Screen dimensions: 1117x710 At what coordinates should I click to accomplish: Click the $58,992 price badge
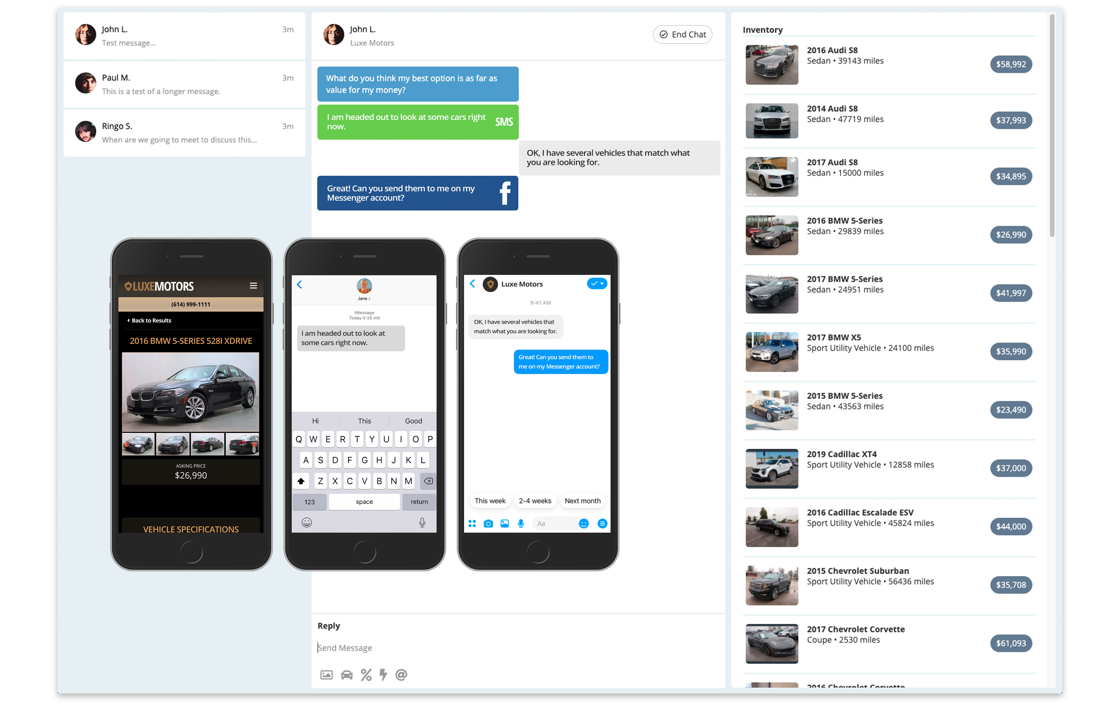(x=1011, y=65)
